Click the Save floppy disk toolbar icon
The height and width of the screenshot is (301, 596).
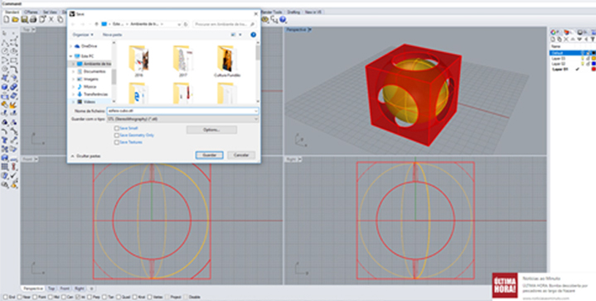click(x=24, y=19)
